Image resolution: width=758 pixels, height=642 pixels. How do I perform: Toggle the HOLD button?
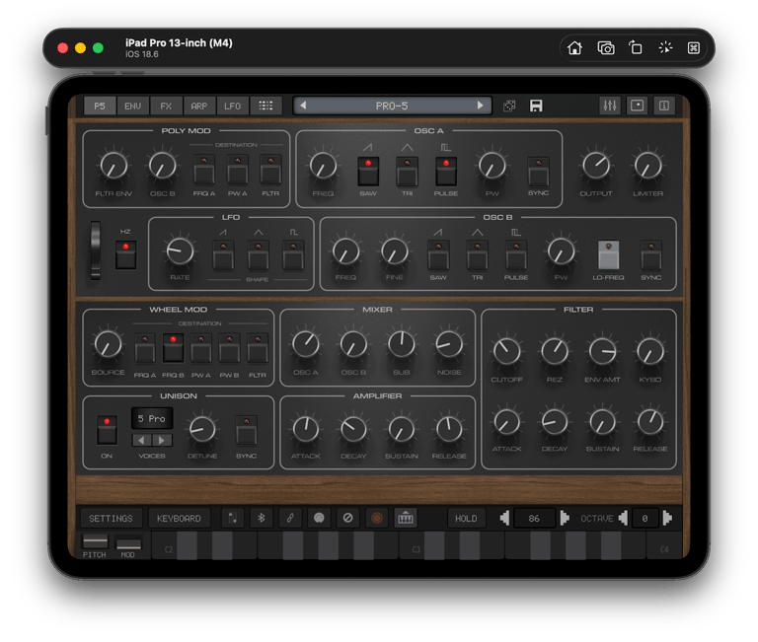pyautogui.click(x=466, y=519)
